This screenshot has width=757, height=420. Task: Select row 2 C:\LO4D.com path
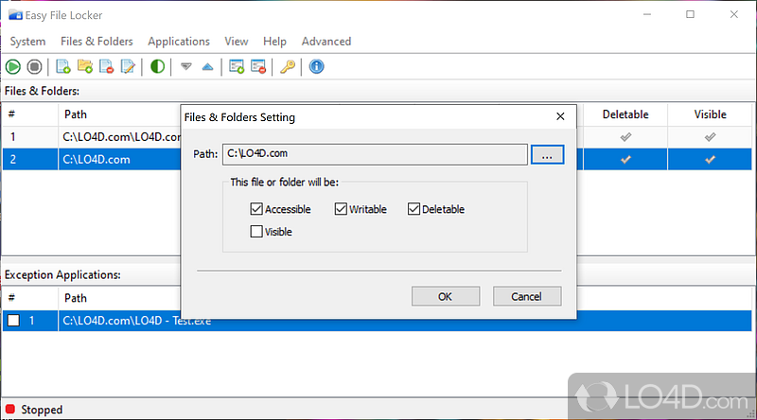97,159
